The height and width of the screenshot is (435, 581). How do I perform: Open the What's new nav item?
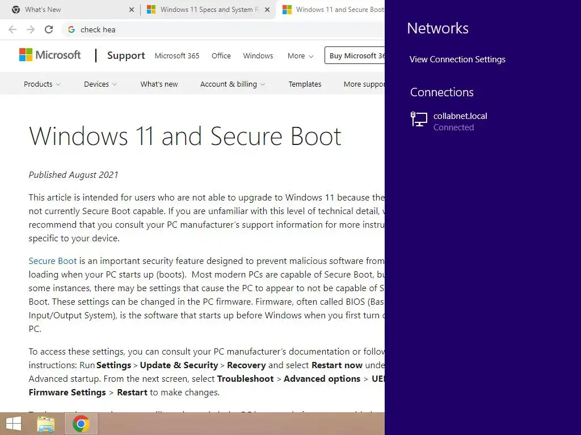click(159, 84)
